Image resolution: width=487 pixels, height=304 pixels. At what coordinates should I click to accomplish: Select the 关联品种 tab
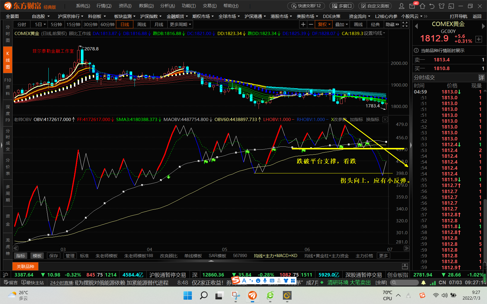click(25, 266)
